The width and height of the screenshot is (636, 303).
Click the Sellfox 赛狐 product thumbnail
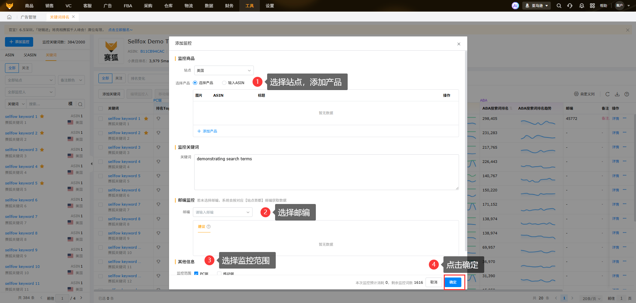point(111,51)
